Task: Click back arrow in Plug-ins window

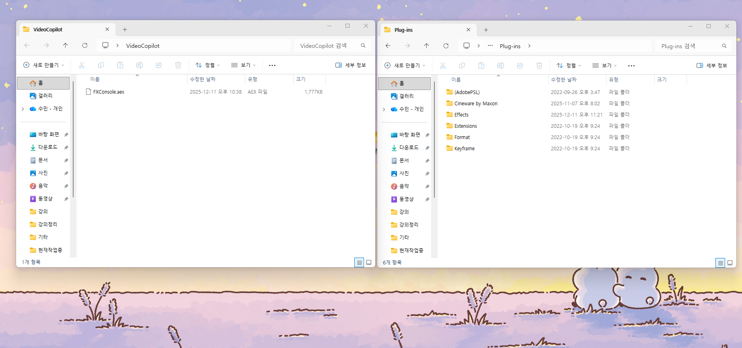Action: (388, 46)
